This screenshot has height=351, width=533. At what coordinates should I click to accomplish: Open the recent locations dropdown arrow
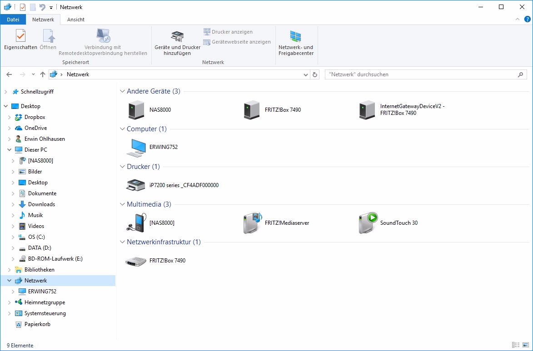33,75
